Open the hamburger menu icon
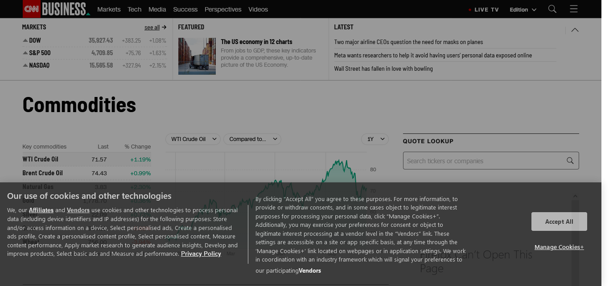 point(574,9)
